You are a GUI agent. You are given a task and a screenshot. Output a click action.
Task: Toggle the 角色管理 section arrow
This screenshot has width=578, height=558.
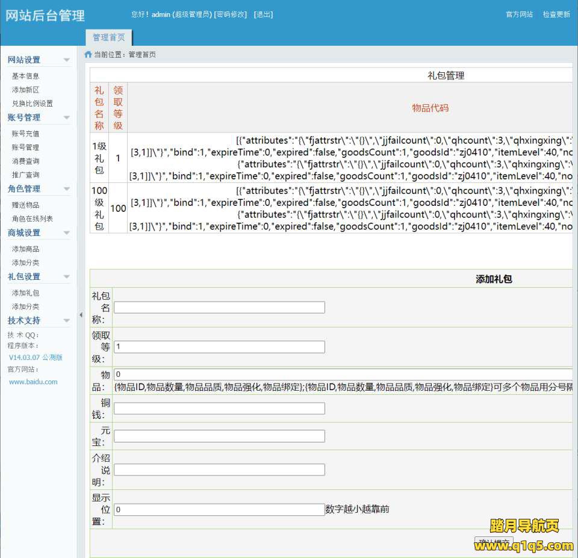click(66, 189)
